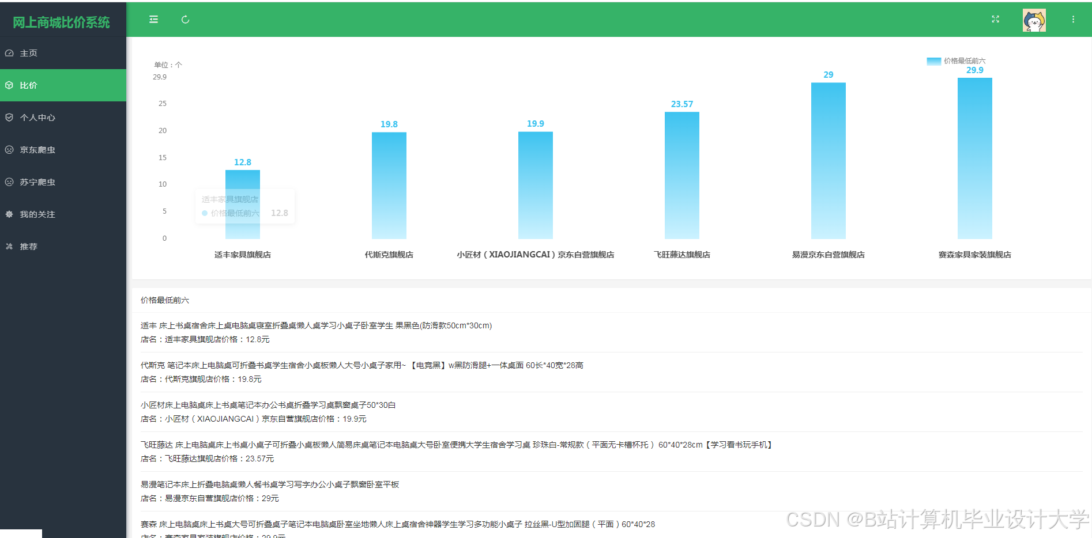
Task: Click the 适丰家具旗舰店 axis label
Action: click(x=242, y=255)
